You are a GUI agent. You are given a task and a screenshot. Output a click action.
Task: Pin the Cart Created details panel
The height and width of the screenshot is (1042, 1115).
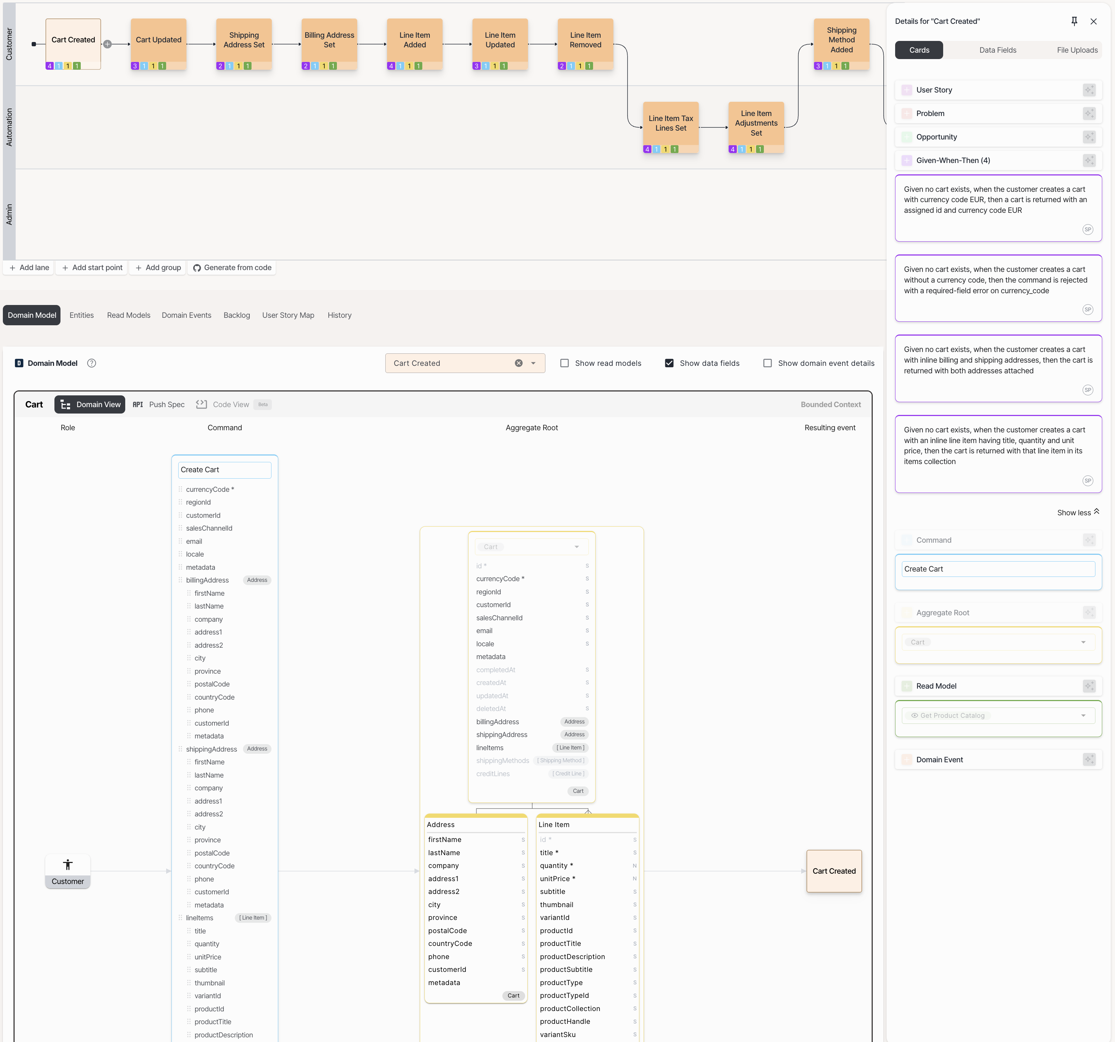[1074, 21]
